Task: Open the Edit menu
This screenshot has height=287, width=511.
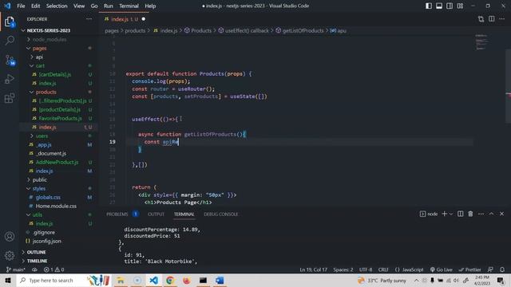Action: coord(35,6)
